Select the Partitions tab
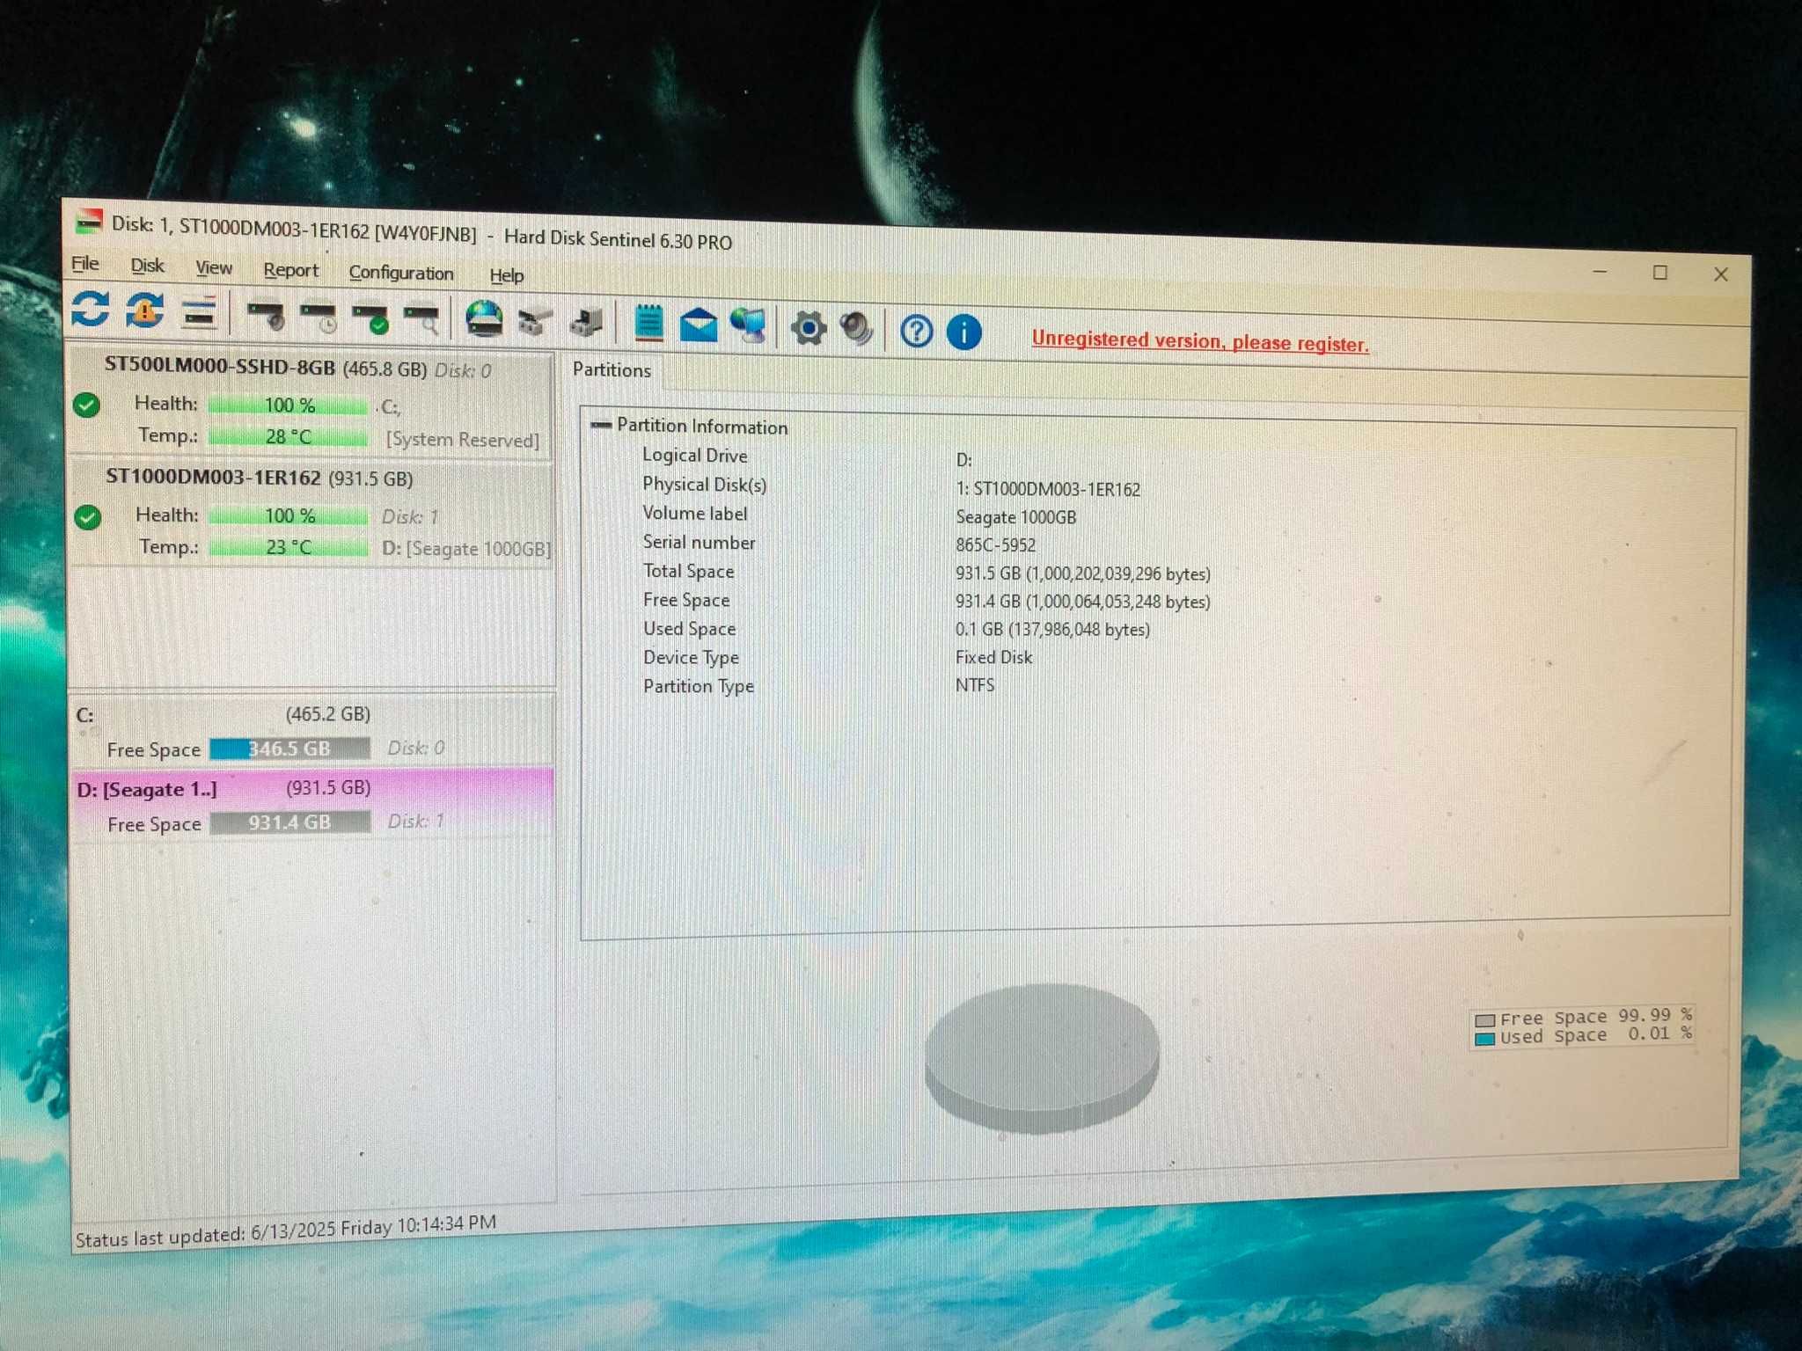Image resolution: width=1802 pixels, height=1351 pixels. [612, 370]
